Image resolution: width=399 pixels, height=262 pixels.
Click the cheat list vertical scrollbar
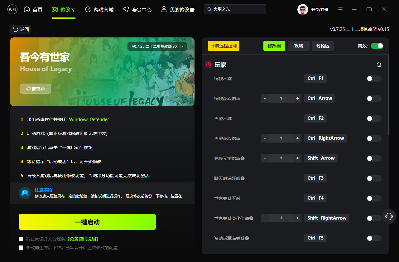pyautogui.click(x=388, y=95)
